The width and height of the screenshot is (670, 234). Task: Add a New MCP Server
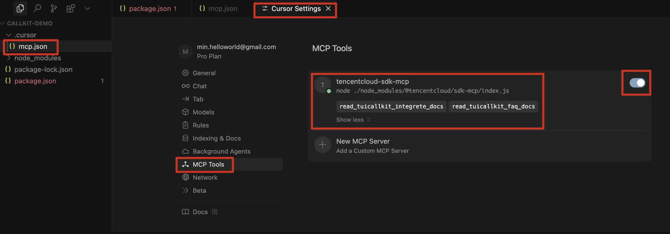click(x=363, y=141)
